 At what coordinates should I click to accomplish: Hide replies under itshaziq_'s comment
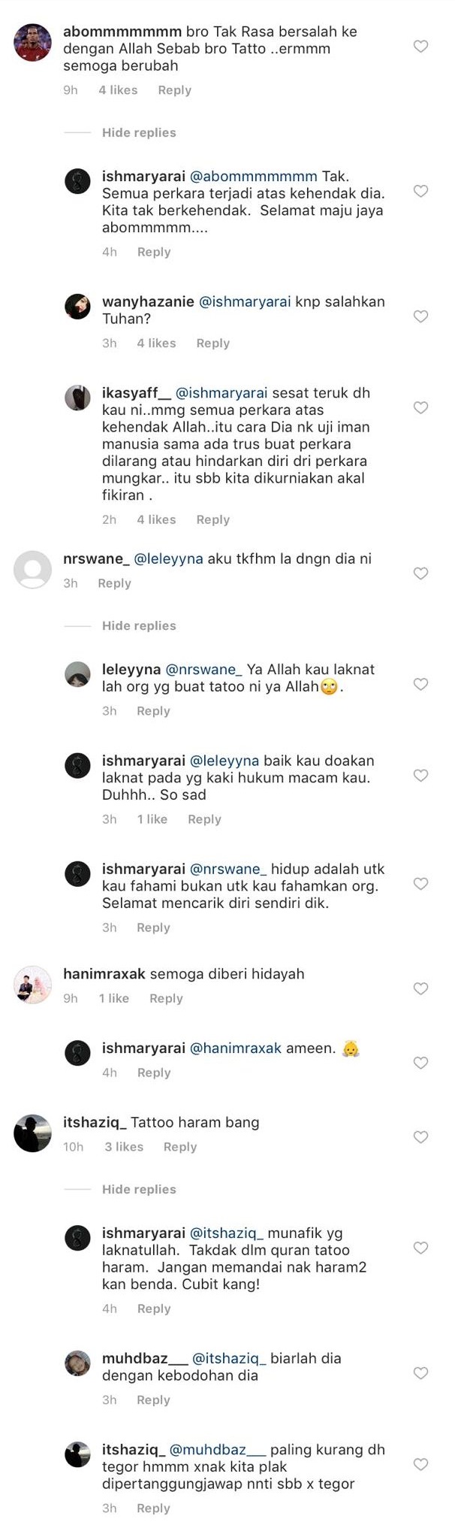pos(139,1189)
